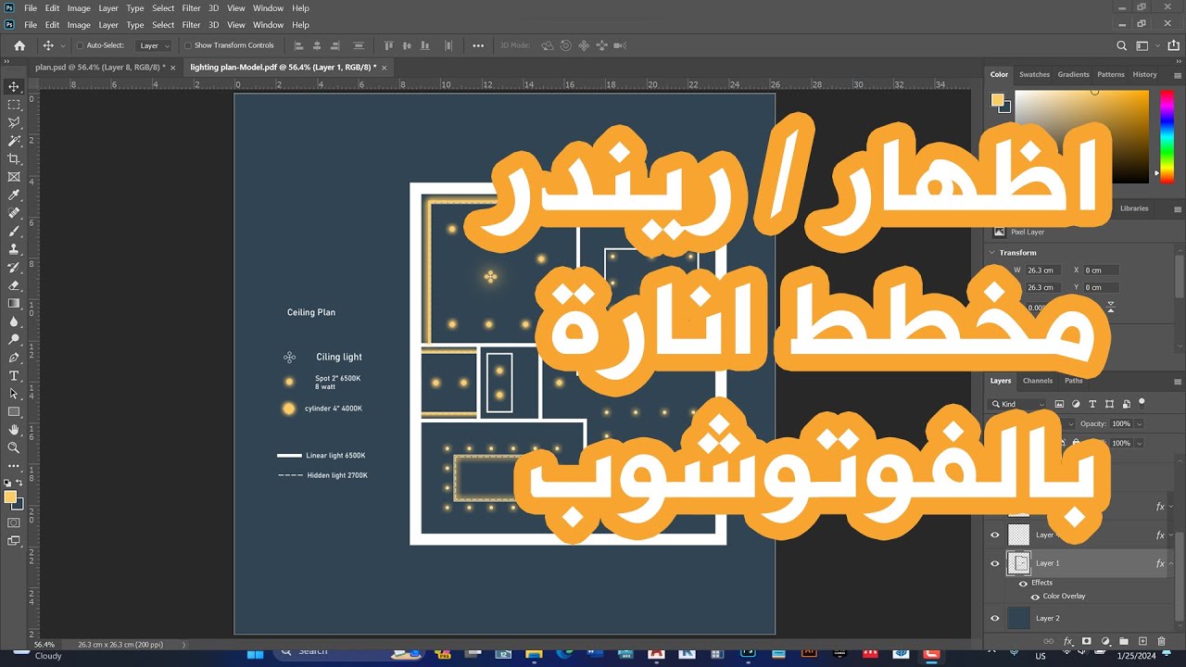Select the Dodge tool
Screen dimensions: 1186x667
[x=14, y=339]
